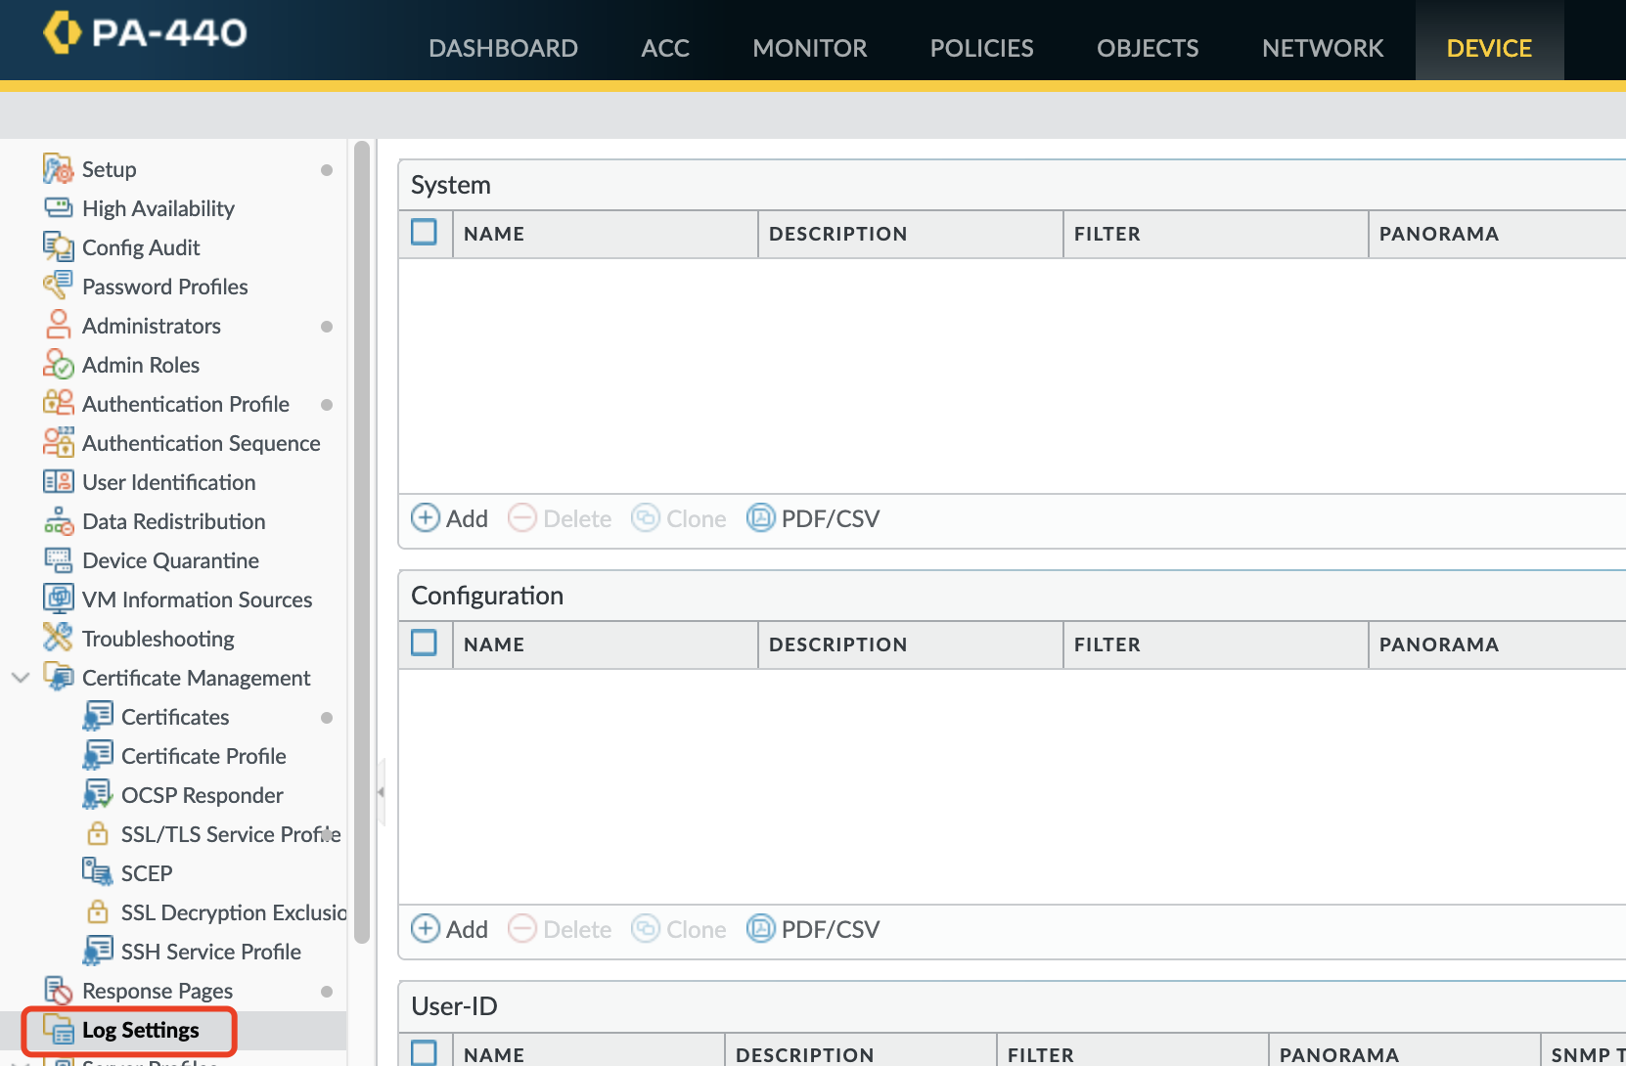Click the System table PANORAMA column header
The height and width of the screenshot is (1066, 1626).
click(x=1497, y=234)
